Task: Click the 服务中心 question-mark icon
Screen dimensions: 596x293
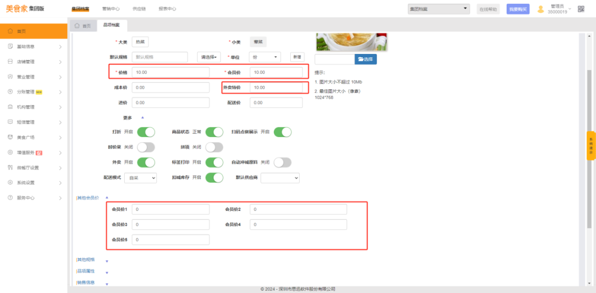Action: tap(10, 198)
